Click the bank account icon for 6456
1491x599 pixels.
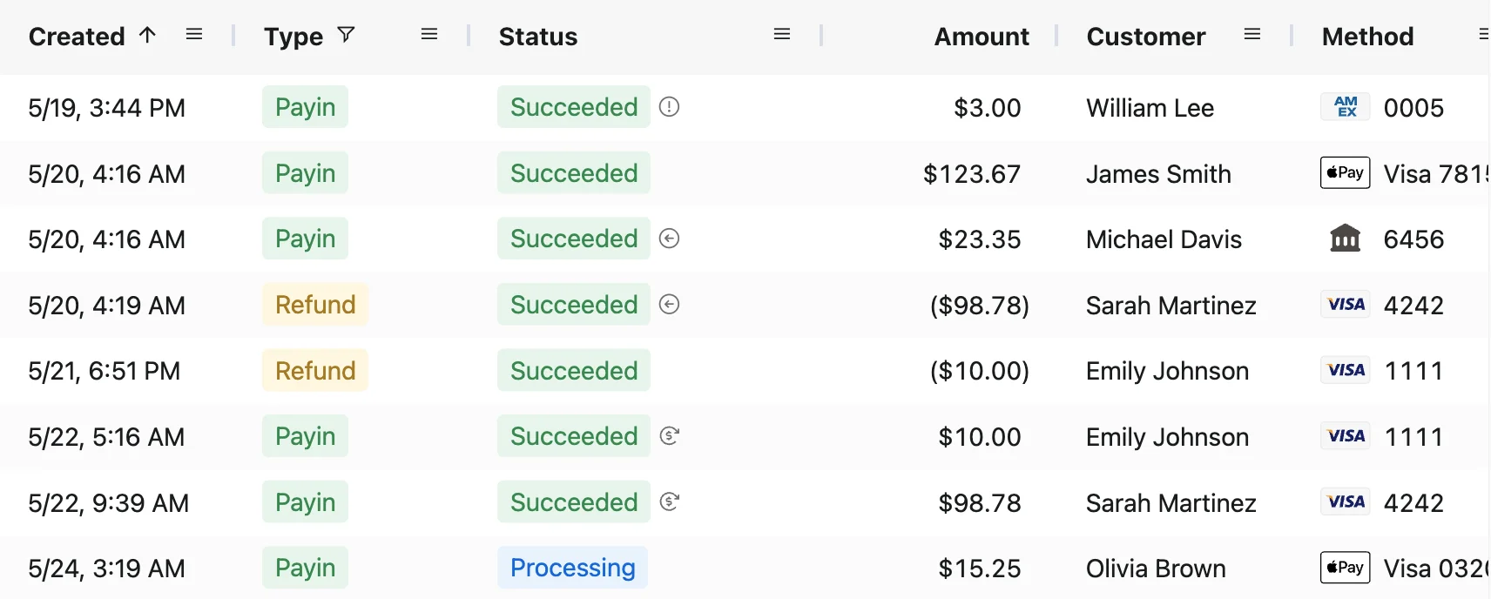1346,239
